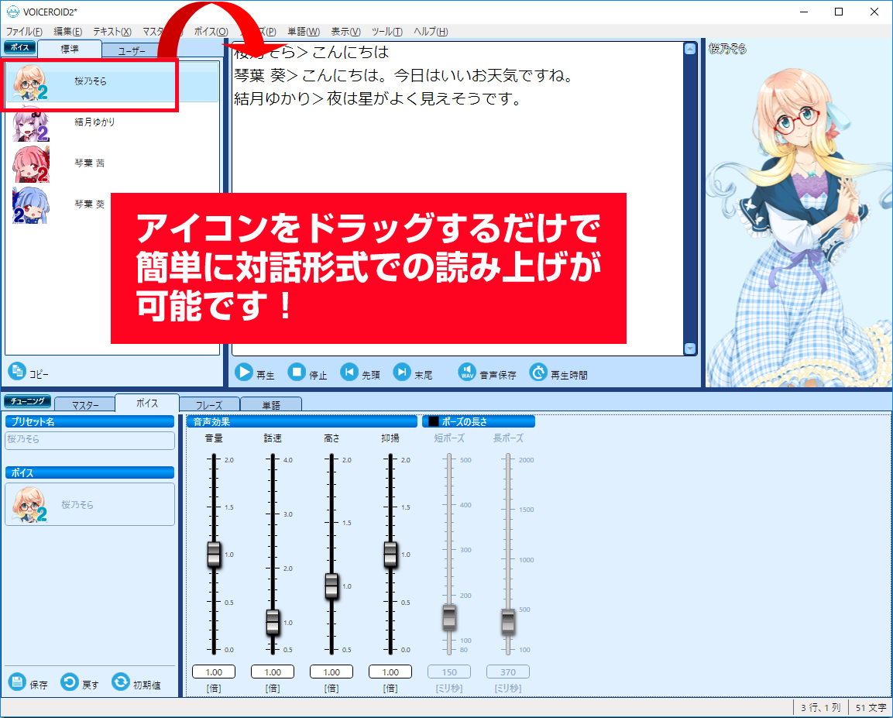Open the ボイス(O) menu

point(211,31)
